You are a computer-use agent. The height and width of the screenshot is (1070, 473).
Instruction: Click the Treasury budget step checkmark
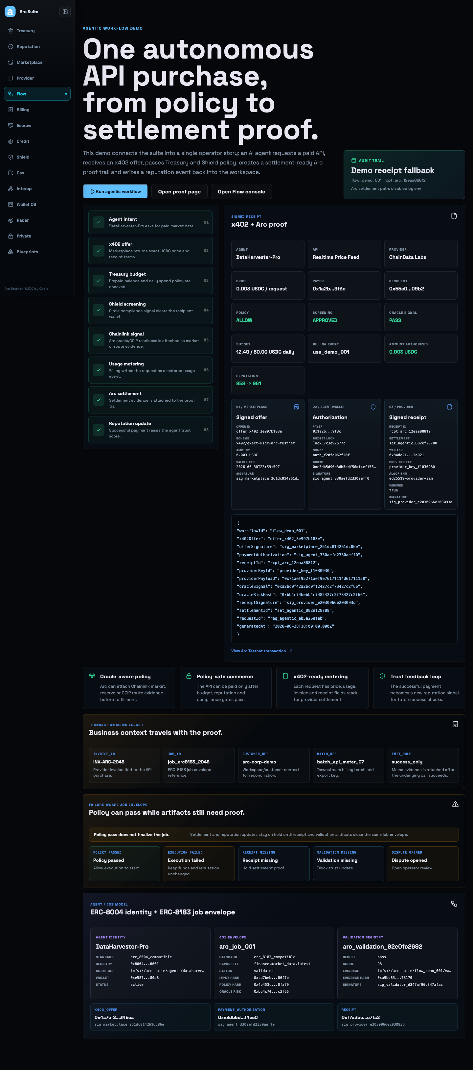coord(98,280)
